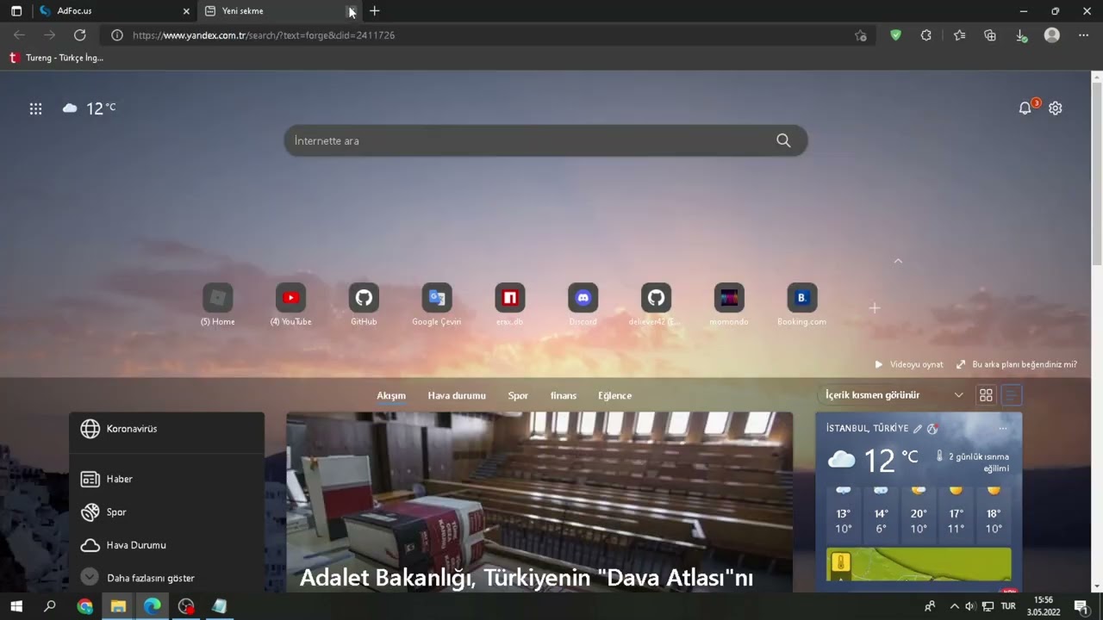Open the notifications bell on the page
This screenshot has height=620, width=1103.
tap(1025, 108)
